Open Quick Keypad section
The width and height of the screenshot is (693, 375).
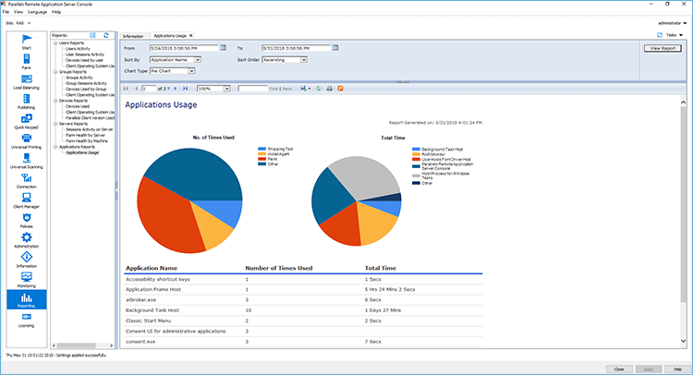point(27,121)
